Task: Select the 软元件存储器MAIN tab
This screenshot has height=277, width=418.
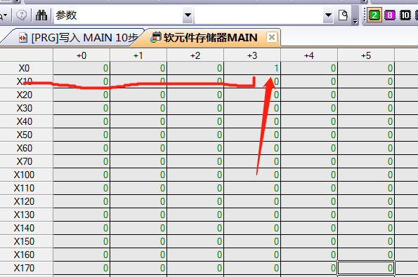Action: click(x=210, y=38)
